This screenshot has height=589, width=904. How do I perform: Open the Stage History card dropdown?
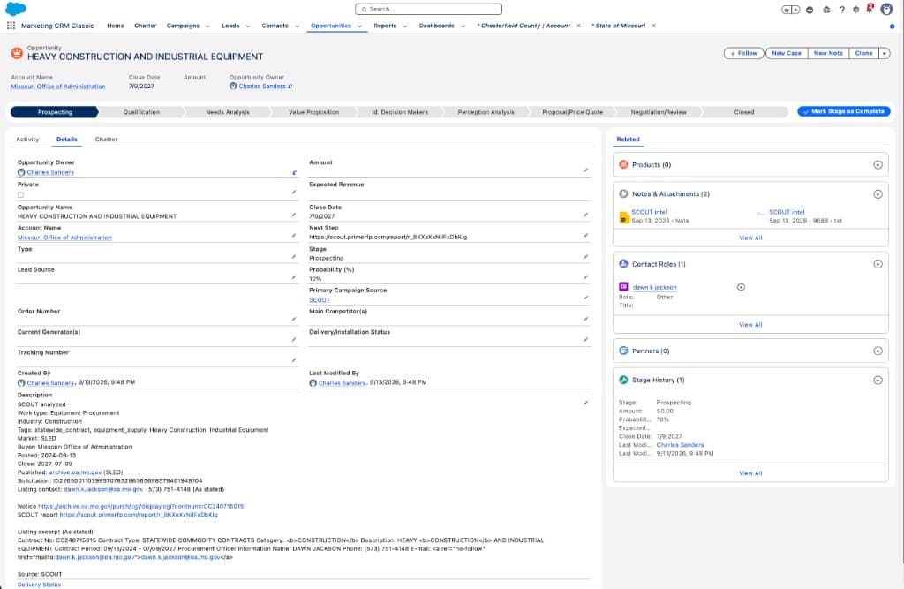point(878,381)
